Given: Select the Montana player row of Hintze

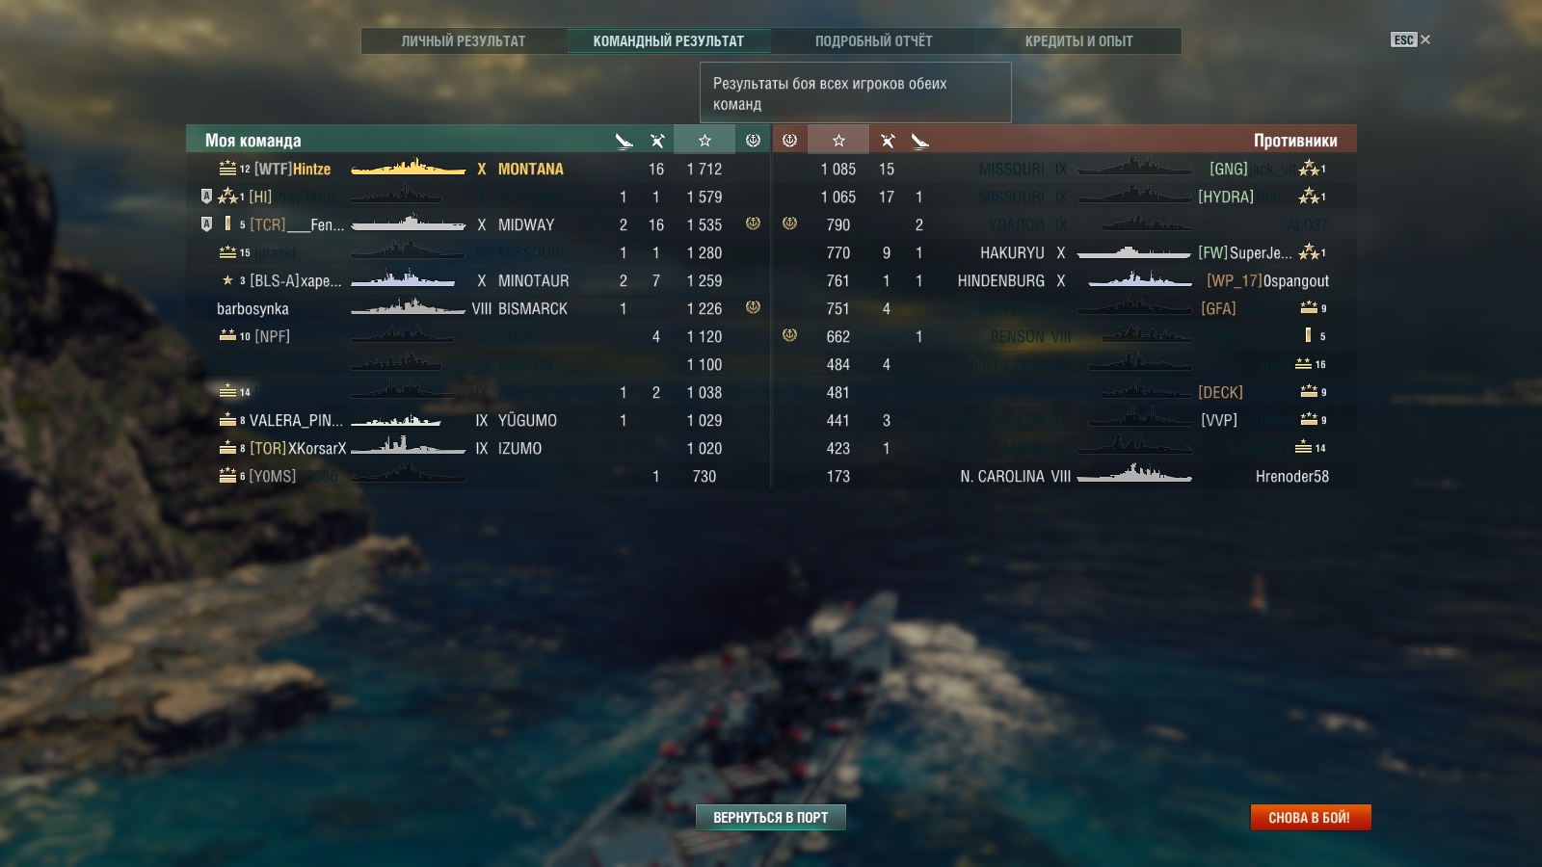Looking at the screenshot, I should point(478,169).
